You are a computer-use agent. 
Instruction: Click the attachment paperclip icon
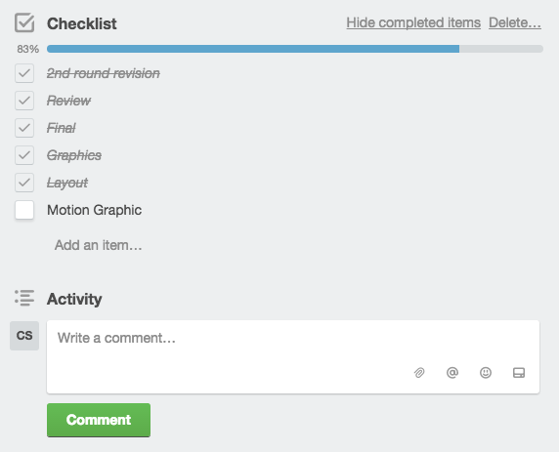(x=419, y=373)
